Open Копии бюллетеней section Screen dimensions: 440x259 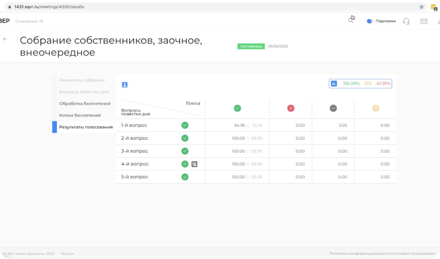(x=80, y=115)
